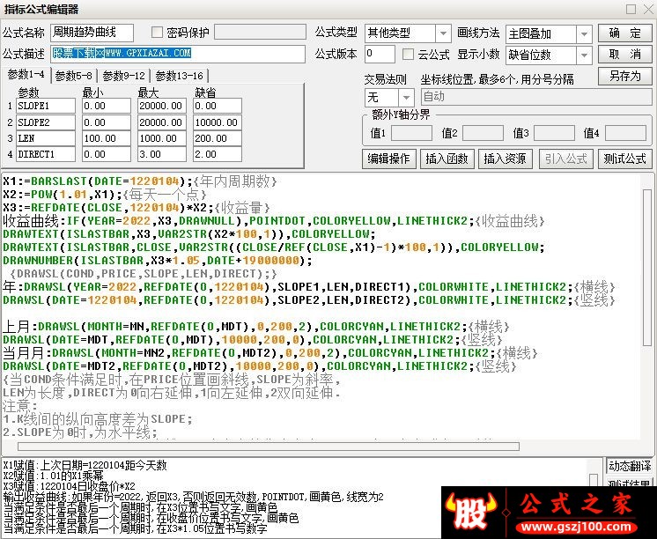657x539 pixels.
Task: Click the 插入资源 button
Action: 505,159
